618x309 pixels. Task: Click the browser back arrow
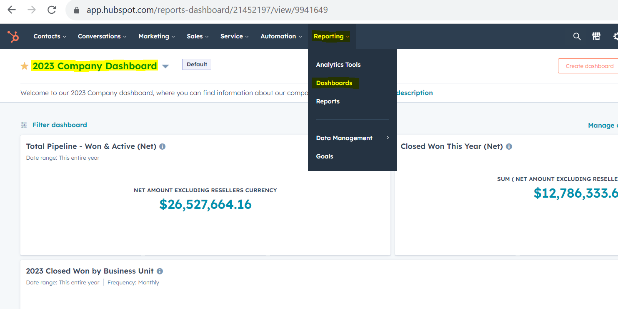click(12, 10)
